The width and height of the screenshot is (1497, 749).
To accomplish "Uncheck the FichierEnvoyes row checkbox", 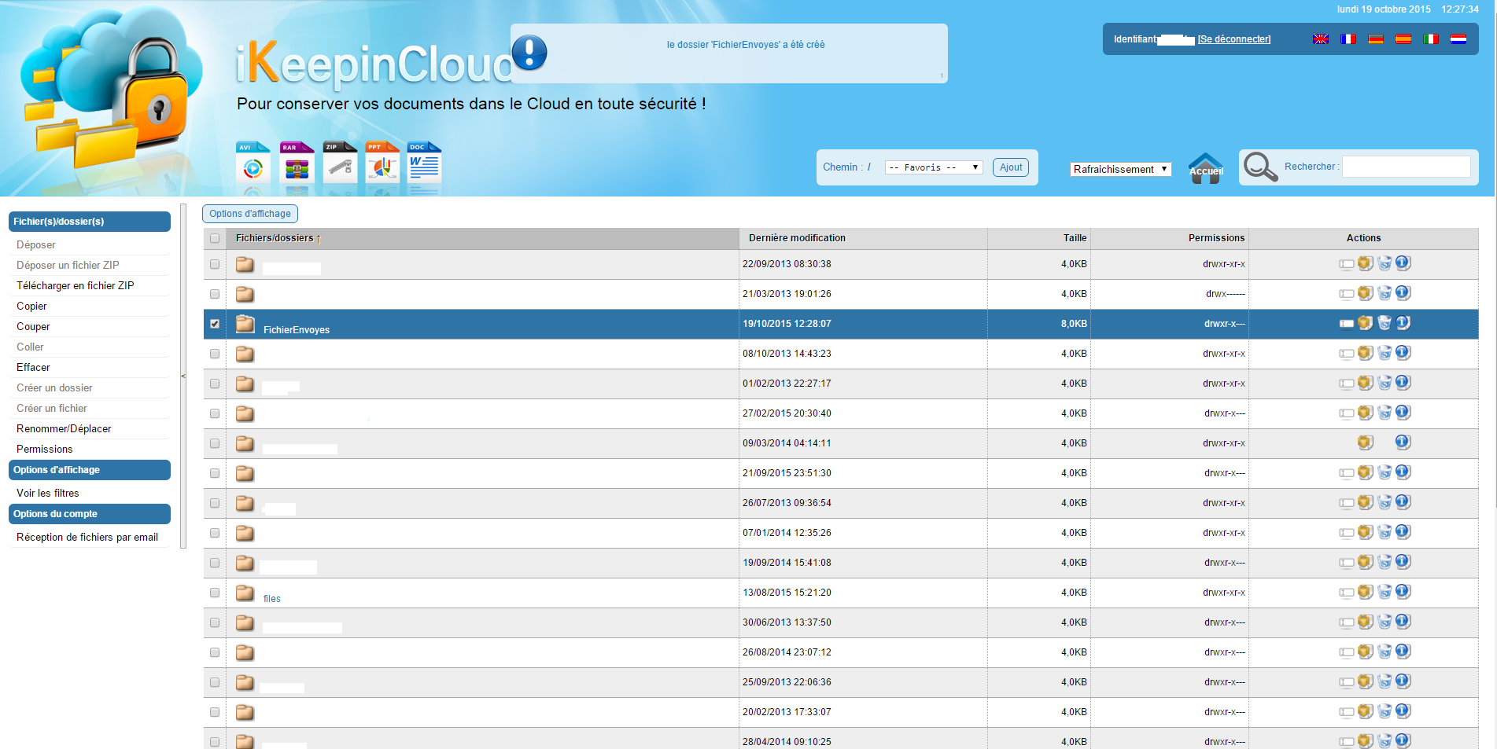I will (x=215, y=324).
